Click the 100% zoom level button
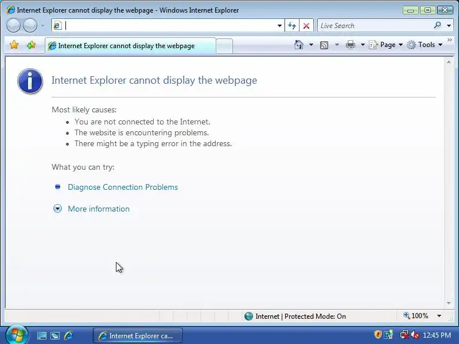Viewport: 459px width, 344px height. click(415, 316)
